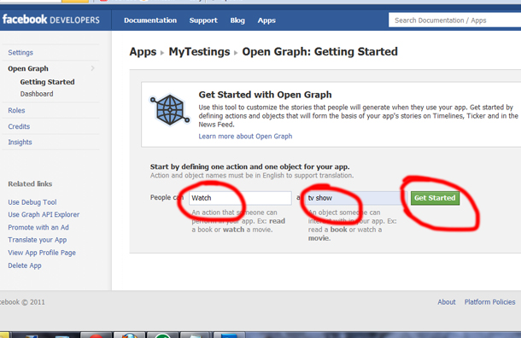Click the object input containing tv show

pos(355,198)
